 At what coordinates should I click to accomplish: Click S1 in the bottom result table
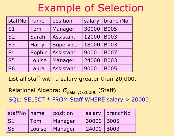11,121
